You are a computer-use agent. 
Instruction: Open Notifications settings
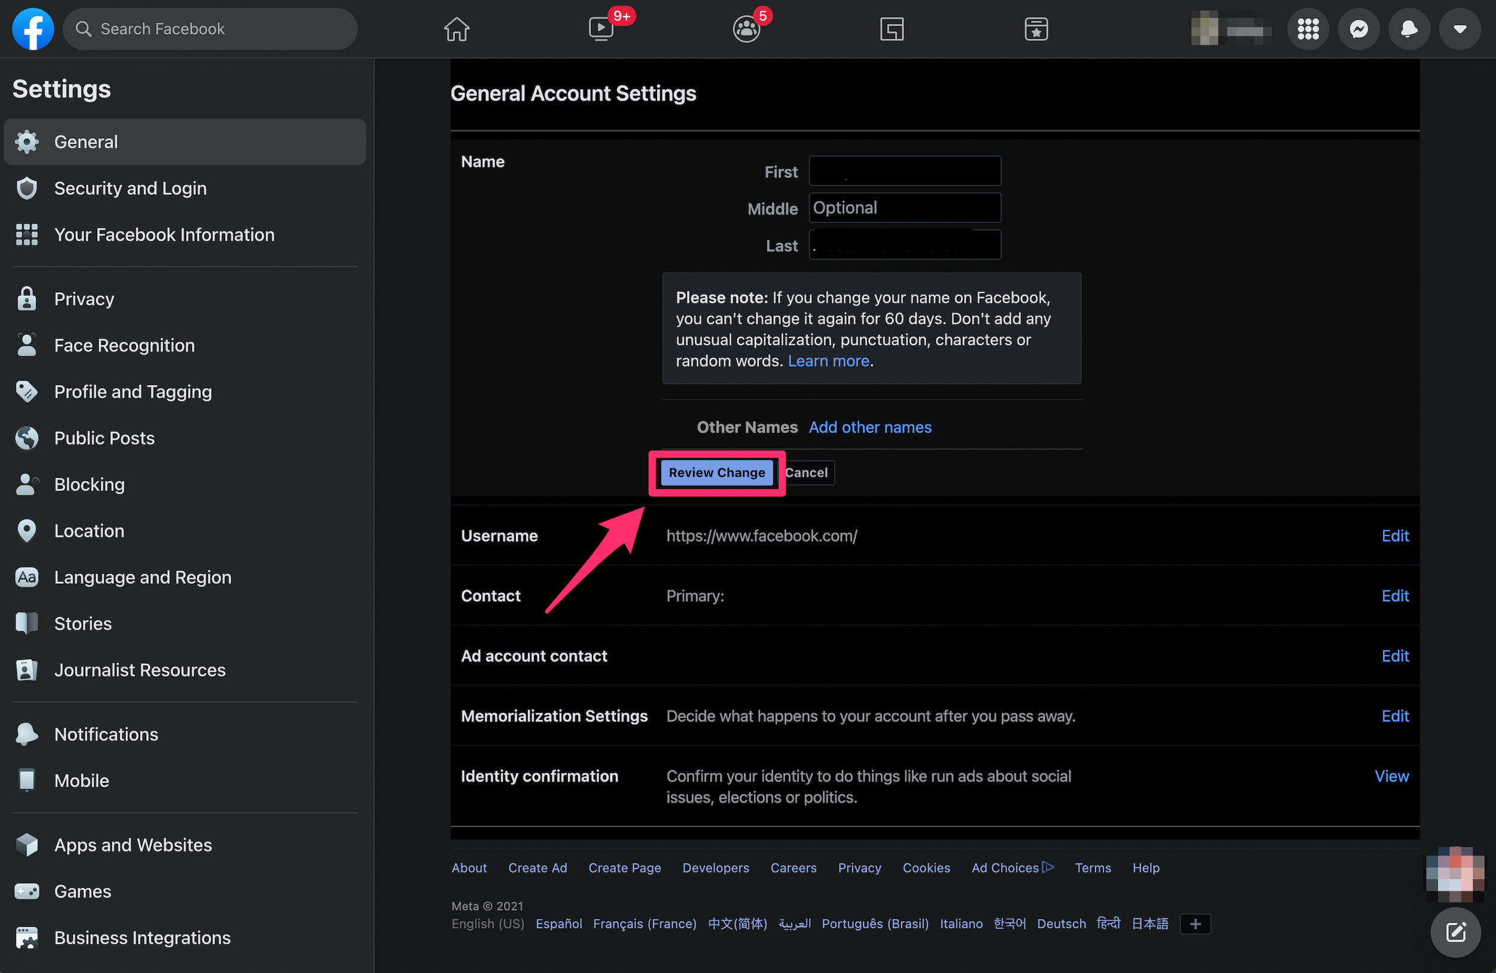coord(185,734)
